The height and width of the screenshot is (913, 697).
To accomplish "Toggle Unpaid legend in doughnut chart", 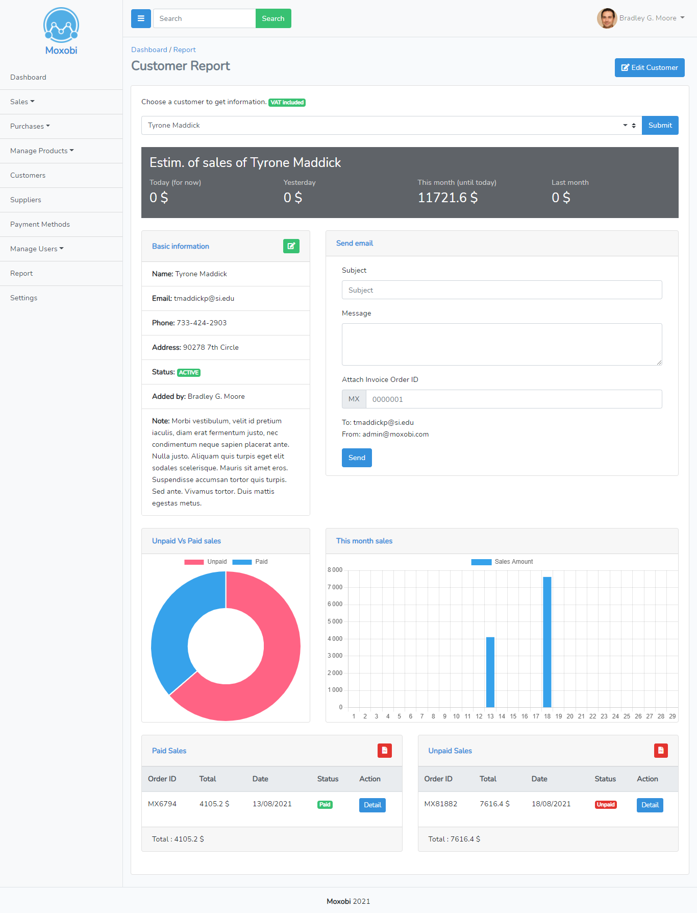I will [x=206, y=562].
